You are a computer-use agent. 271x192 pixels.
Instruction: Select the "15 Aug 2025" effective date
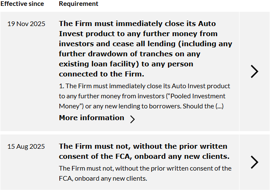pyautogui.click(x=27, y=147)
